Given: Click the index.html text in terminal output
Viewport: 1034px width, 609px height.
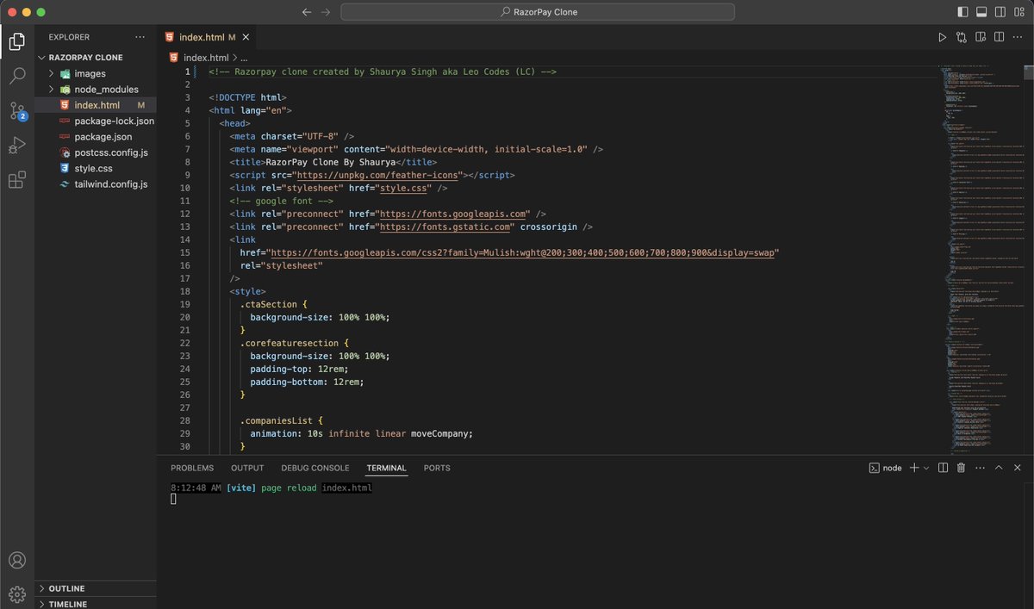Looking at the screenshot, I should coord(347,488).
